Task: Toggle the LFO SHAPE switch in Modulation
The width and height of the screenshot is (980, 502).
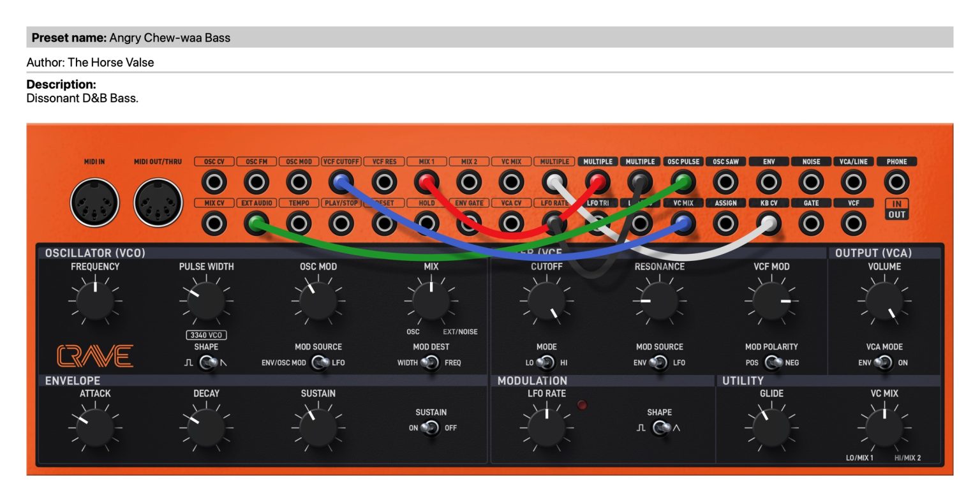Action: pyautogui.click(x=660, y=428)
